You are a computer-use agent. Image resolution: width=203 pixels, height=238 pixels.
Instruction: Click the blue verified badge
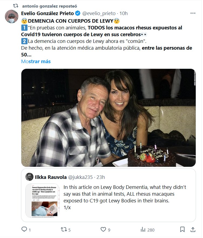(77, 13)
